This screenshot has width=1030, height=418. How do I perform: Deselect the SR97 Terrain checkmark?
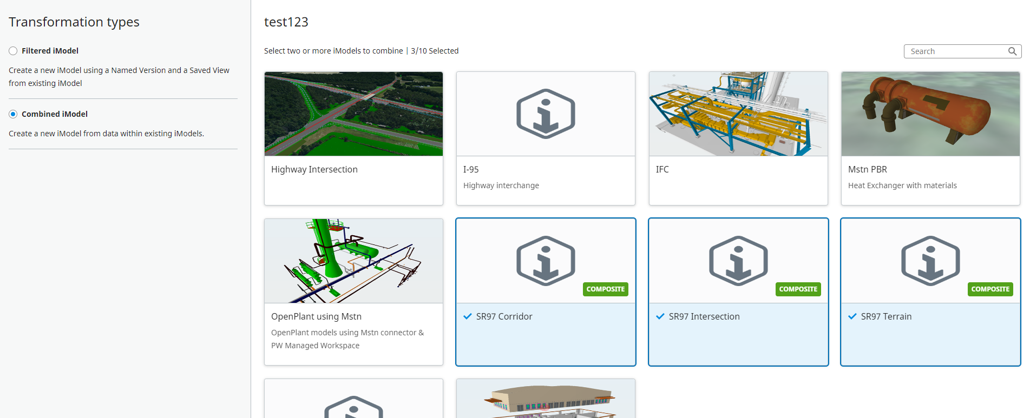coord(852,316)
